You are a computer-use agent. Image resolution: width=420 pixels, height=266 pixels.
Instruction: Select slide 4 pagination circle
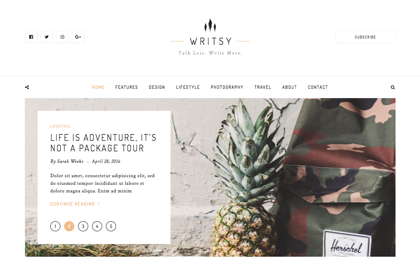point(97,226)
